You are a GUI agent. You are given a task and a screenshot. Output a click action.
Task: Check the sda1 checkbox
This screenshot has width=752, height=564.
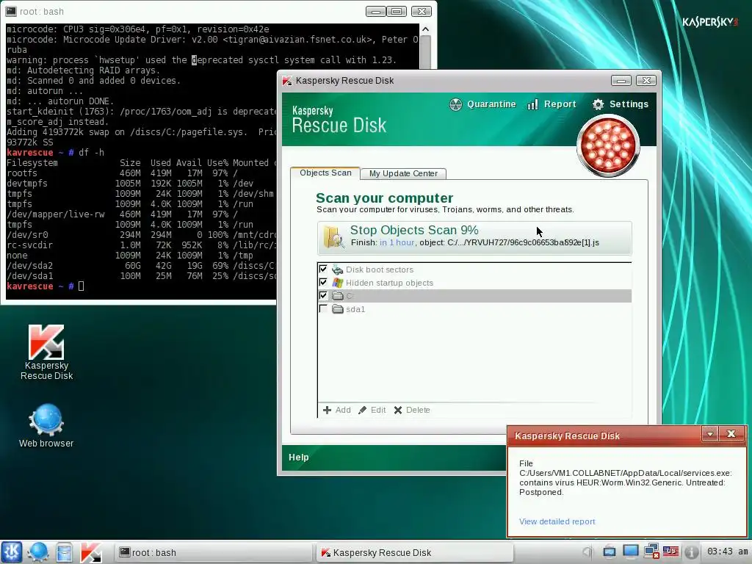[x=323, y=308]
